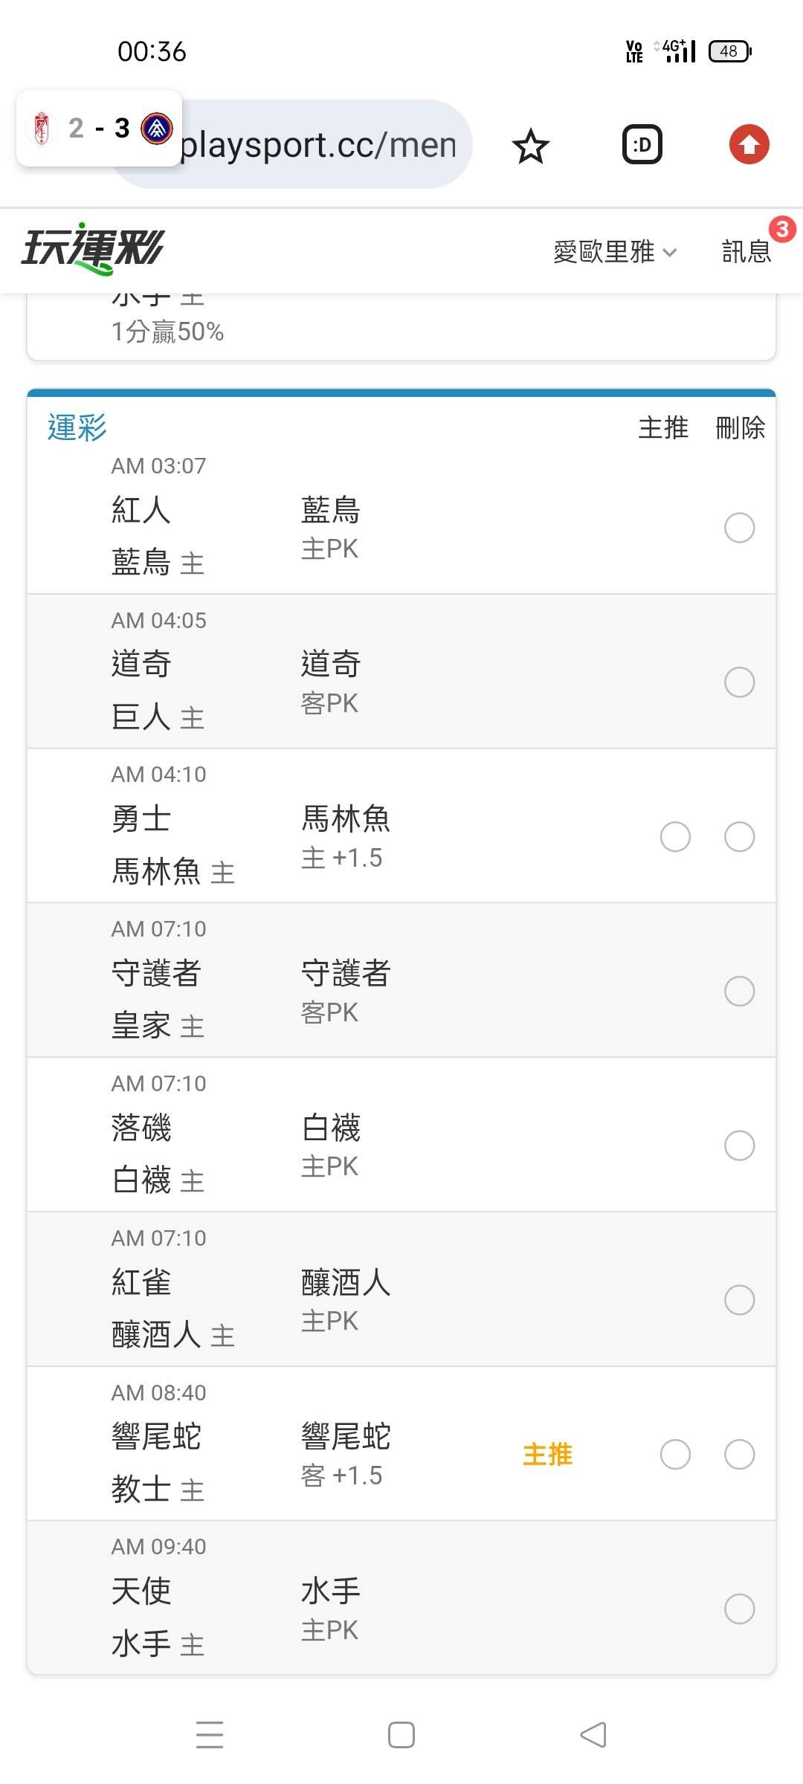Image resolution: width=803 pixels, height=1784 pixels.
Task: Tap the bookmark star icon
Action: [x=530, y=146]
